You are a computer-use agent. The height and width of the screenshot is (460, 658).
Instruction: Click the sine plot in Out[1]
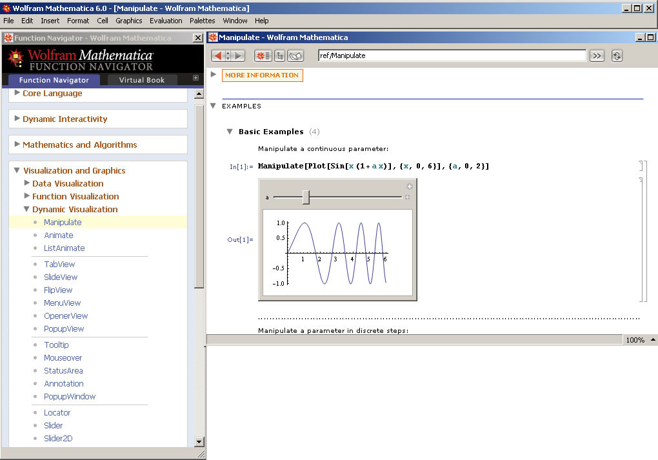[337, 253]
